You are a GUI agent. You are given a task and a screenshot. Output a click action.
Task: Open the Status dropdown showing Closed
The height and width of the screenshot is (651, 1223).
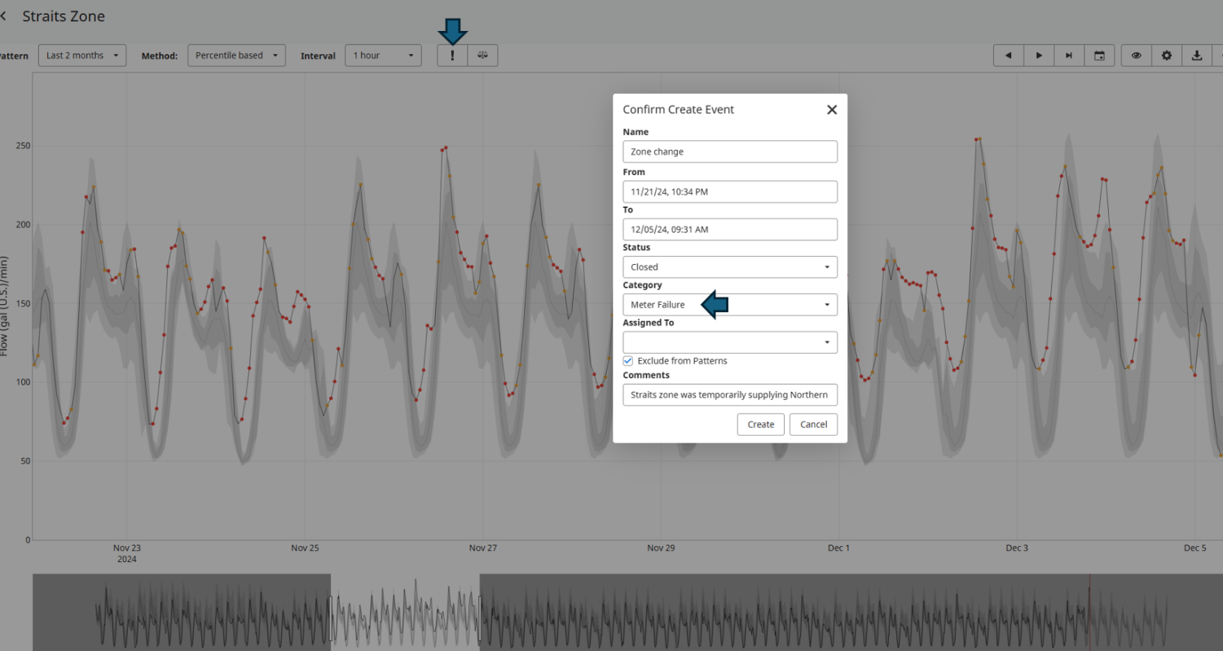(729, 267)
